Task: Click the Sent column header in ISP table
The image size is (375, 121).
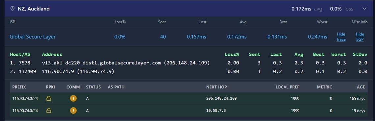Action: pos(162,22)
